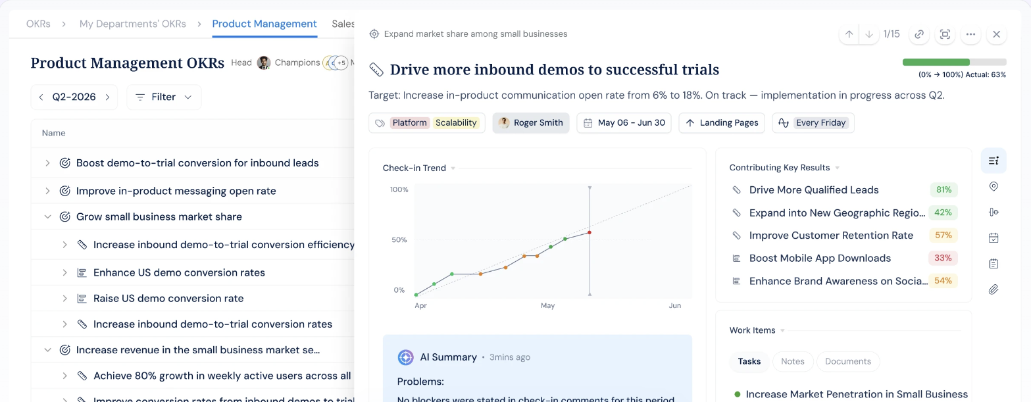The width and height of the screenshot is (1031, 402).
Task: Click the ruler icon beside the title
Action: pos(376,70)
